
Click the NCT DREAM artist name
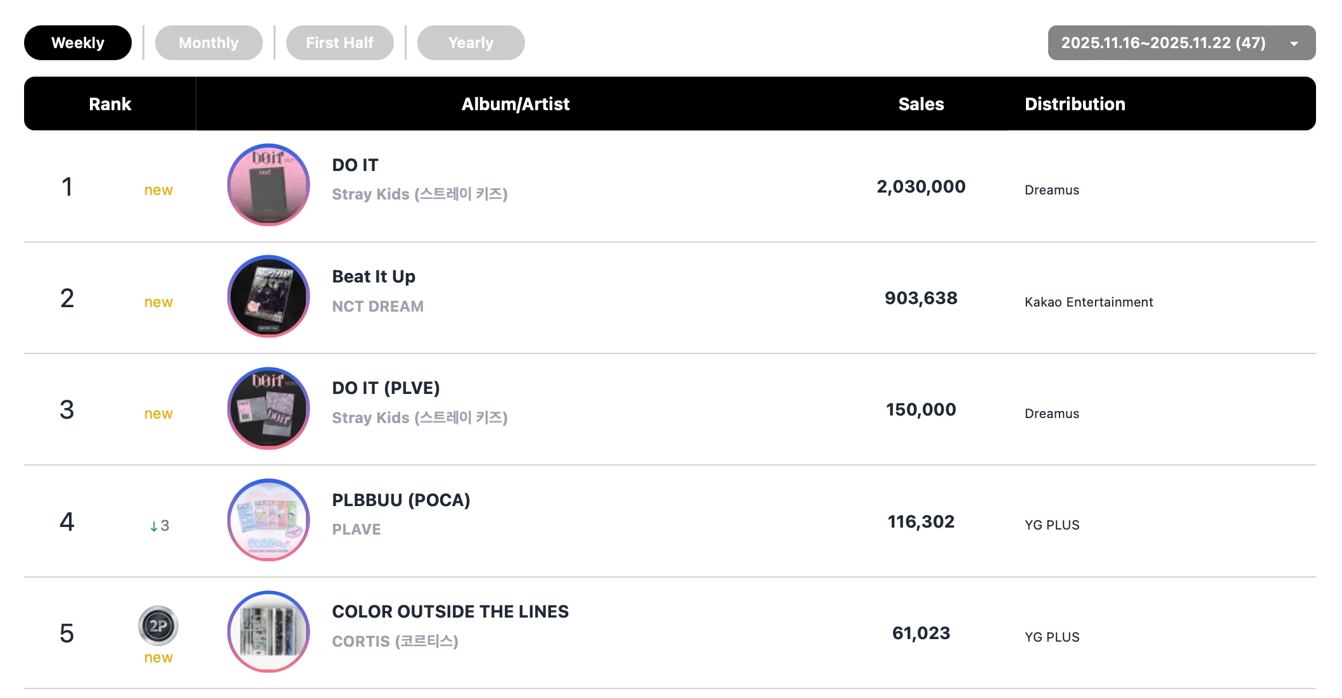pyautogui.click(x=378, y=307)
